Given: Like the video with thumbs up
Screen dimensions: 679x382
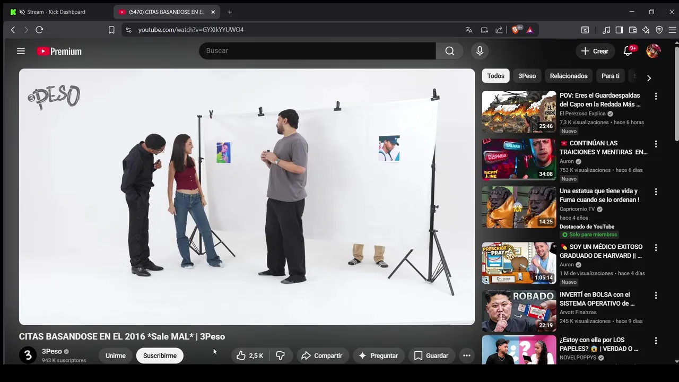Looking at the screenshot, I should click(250, 355).
